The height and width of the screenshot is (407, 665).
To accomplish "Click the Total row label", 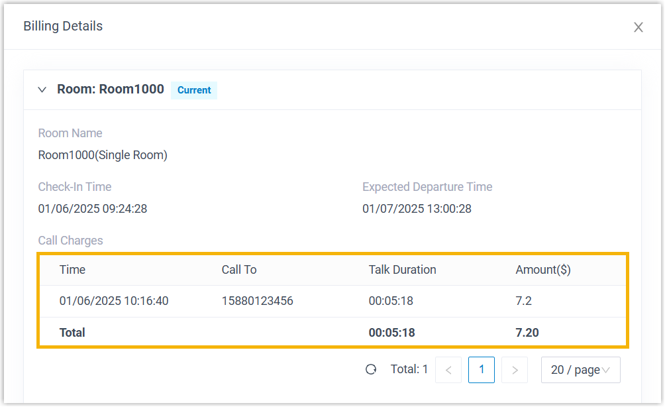I will click(x=72, y=333).
